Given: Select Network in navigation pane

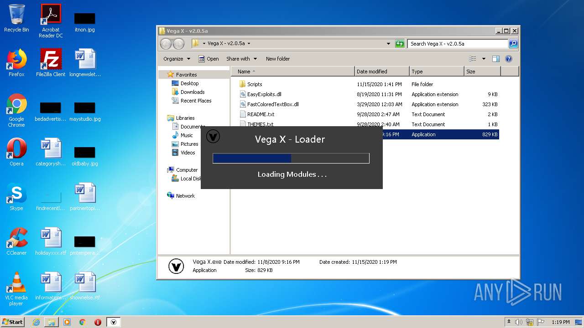Looking at the screenshot, I should coord(185,196).
